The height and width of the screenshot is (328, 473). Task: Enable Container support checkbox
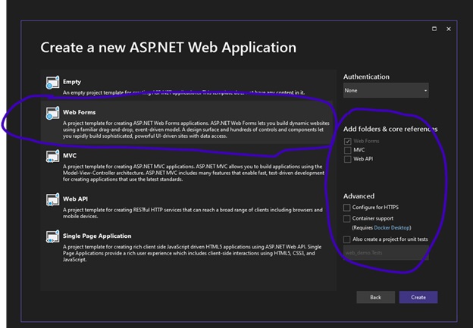pyautogui.click(x=347, y=219)
